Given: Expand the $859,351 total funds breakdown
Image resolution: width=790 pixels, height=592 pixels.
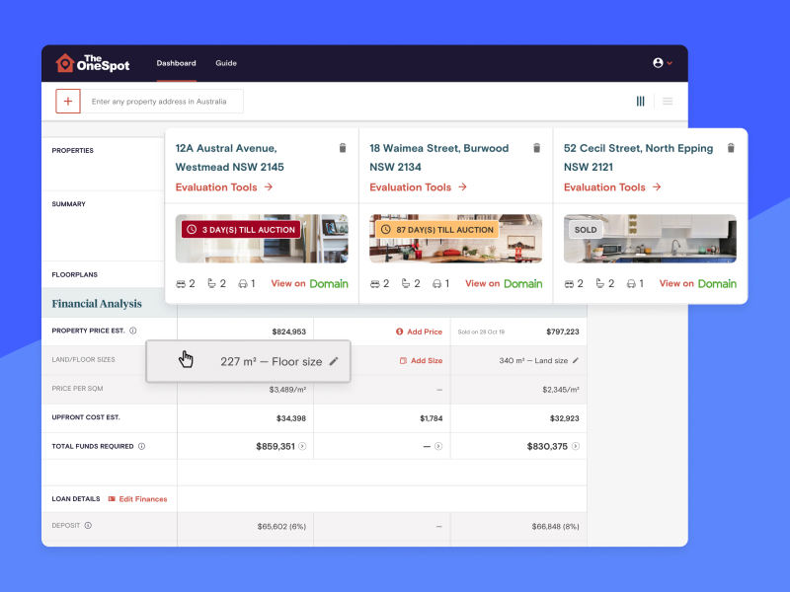Looking at the screenshot, I should pyautogui.click(x=302, y=447).
